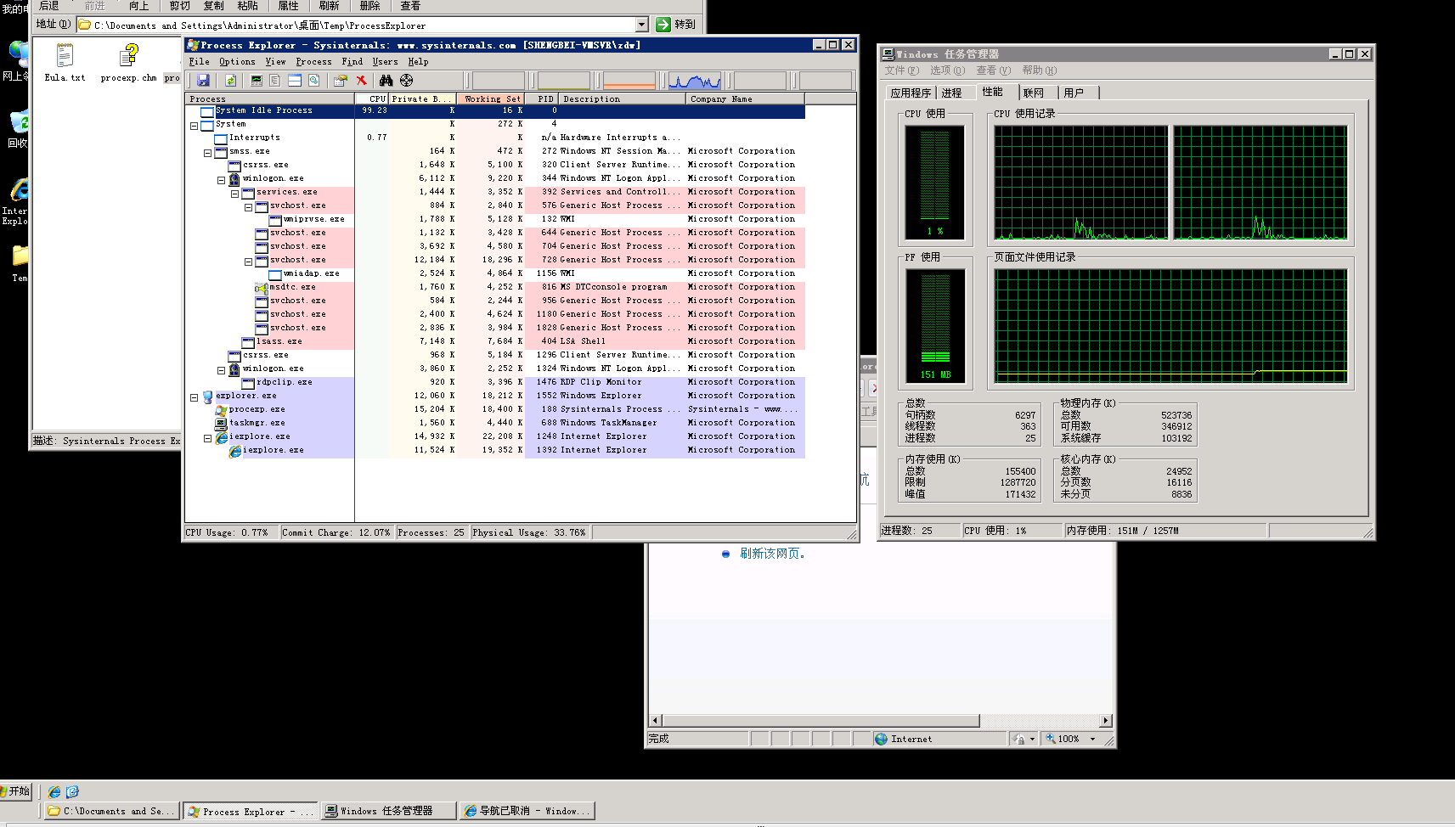Open the Process menu in Process Explorer

[x=313, y=62]
